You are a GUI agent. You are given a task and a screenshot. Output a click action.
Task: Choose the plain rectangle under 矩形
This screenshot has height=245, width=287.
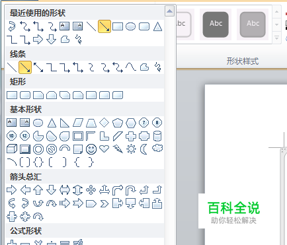click(x=12, y=95)
